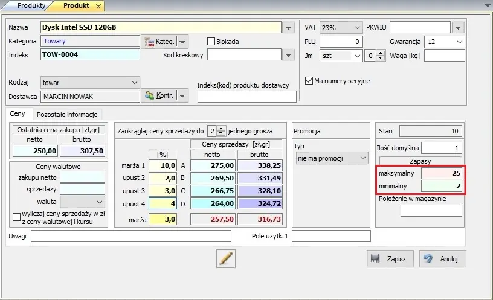
Task: Click the floppy disk icon on Zapisz
Action: (375, 259)
